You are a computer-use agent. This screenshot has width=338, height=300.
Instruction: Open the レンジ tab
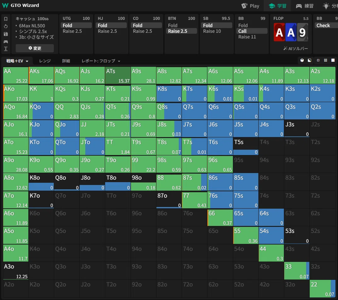[45, 61]
